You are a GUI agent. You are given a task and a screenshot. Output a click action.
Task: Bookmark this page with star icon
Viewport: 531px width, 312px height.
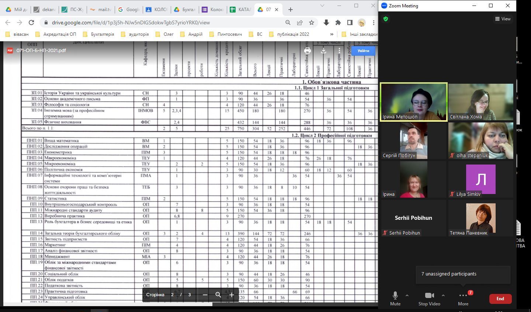(x=312, y=22)
